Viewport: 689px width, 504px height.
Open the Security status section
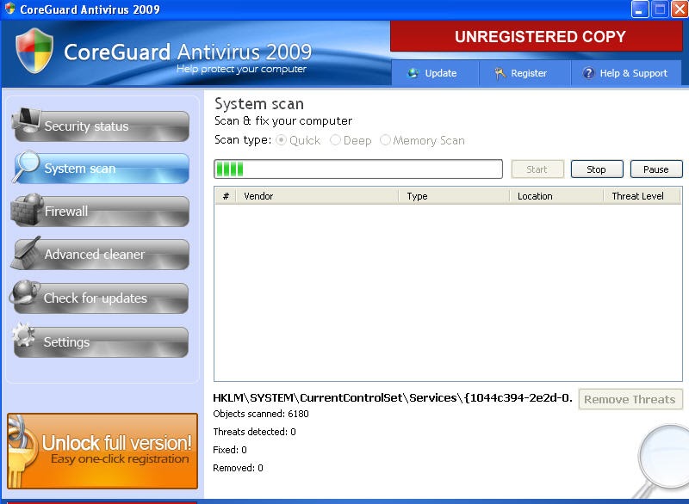pos(102,126)
